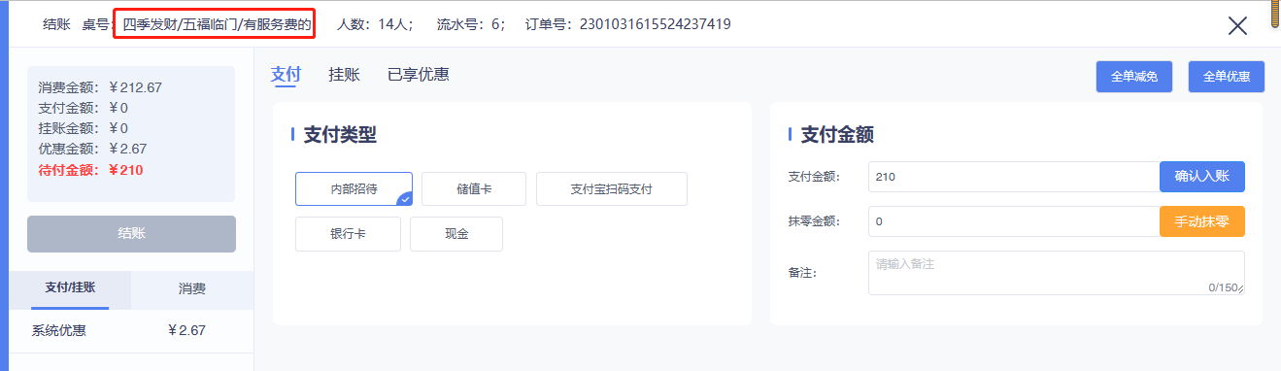Choose 现金 payment type
Screen dimensions: 1281x371
pyautogui.click(x=456, y=234)
